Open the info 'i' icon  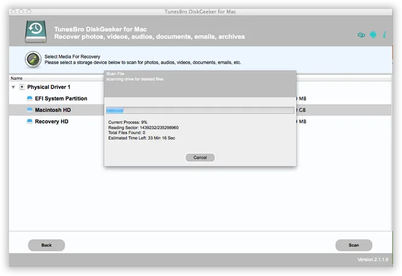384,35
